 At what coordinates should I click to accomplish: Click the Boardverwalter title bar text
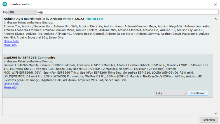[x=20, y=4]
